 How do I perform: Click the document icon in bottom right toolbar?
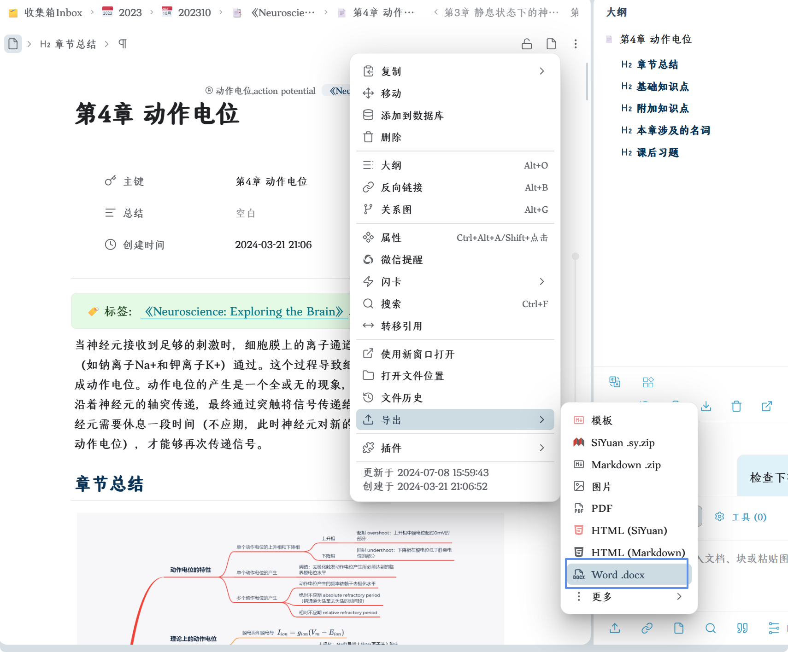679,628
